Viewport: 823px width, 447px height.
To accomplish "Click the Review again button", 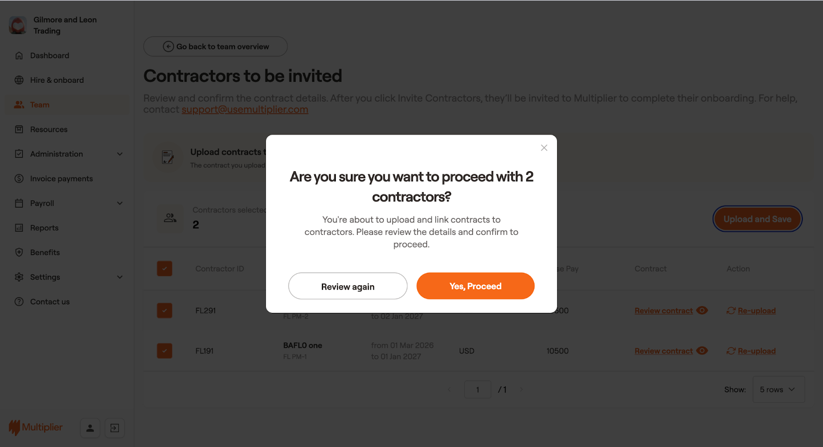I will pos(348,286).
